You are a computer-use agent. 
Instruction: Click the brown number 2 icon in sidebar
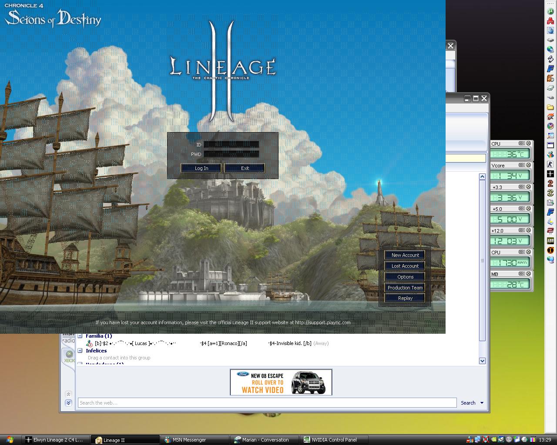point(550,183)
